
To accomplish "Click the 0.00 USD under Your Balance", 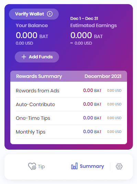I will click(x=24, y=43).
